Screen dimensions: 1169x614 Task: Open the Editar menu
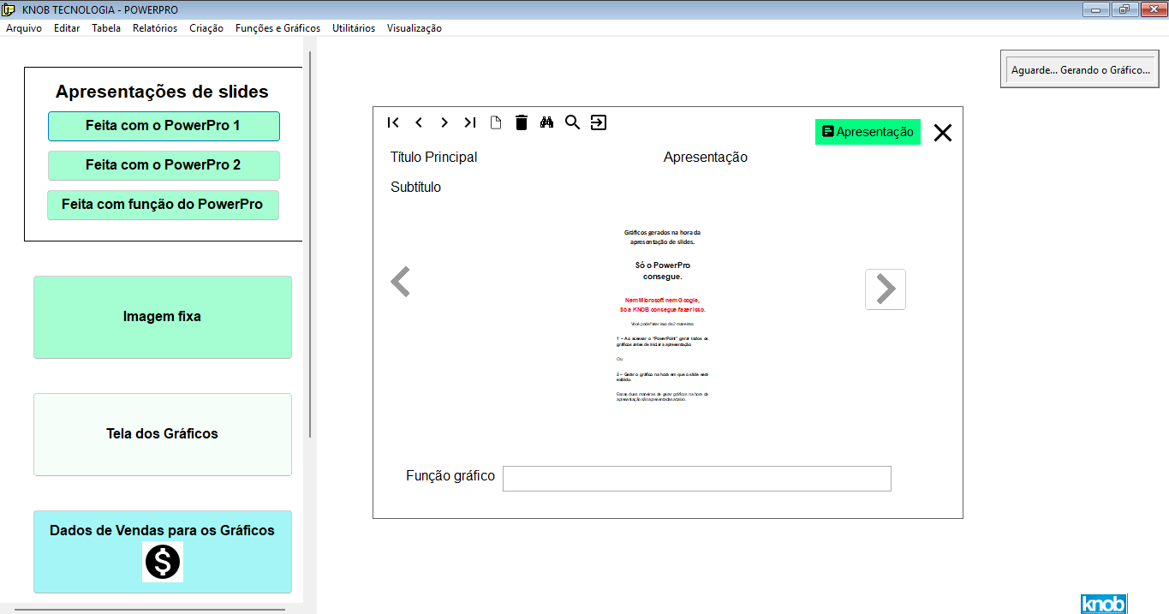point(67,28)
